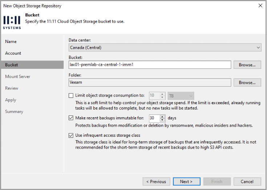Click the Previous button

click(156, 182)
